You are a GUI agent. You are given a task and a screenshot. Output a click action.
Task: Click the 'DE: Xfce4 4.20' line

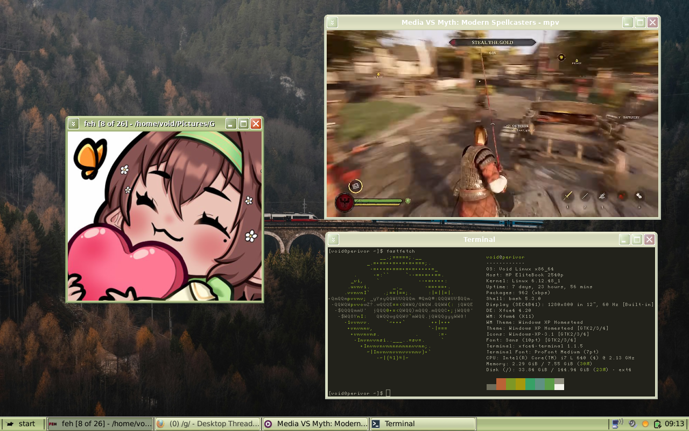pos(509,310)
